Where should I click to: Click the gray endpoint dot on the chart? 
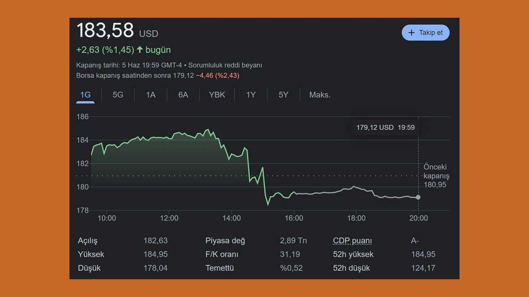tap(418, 197)
